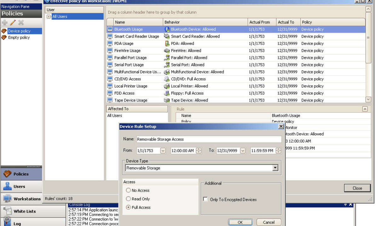Sort by the Policy column header

[x=333, y=22]
